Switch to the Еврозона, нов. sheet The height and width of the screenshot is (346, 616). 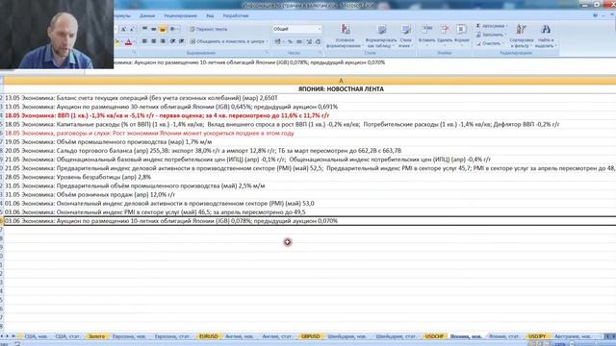coord(129,336)
